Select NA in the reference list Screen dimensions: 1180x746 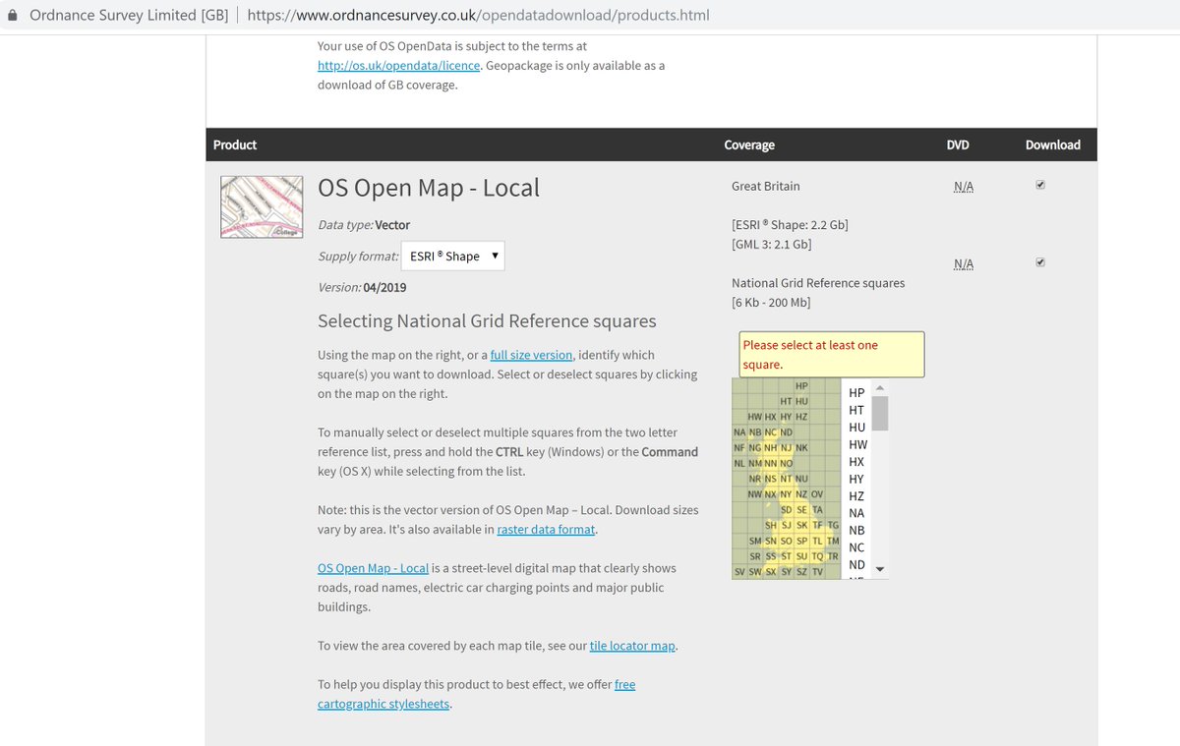click(856, 513)
